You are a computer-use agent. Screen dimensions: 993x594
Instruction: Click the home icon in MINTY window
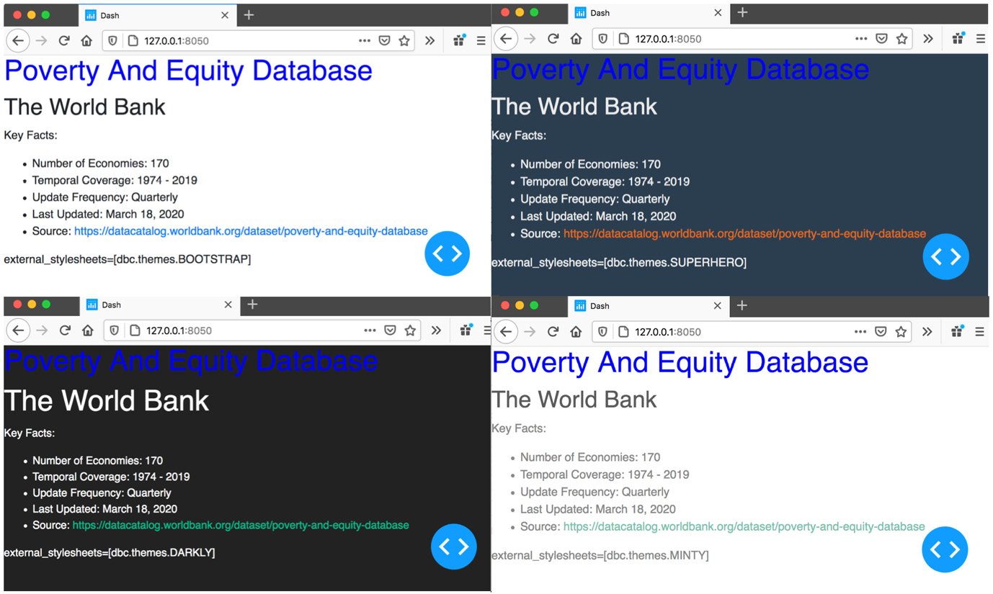576,332
